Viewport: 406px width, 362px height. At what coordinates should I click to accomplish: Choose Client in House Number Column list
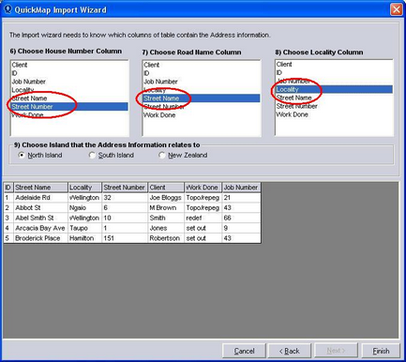point(69,65)
